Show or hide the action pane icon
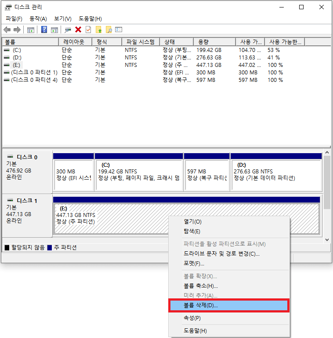The image size is (333, 338). (x=54, y=30)
